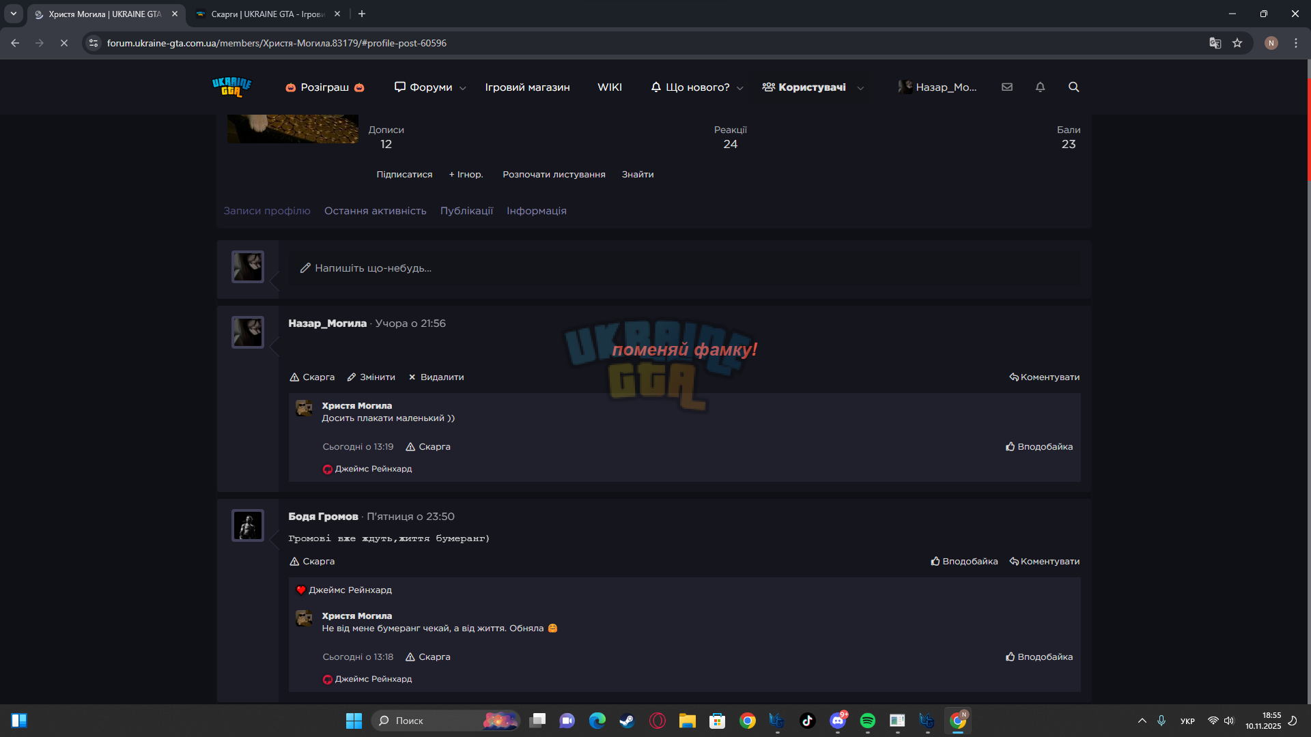
Task: Open TikTok from the taskbar
Action: click(807, 721)
